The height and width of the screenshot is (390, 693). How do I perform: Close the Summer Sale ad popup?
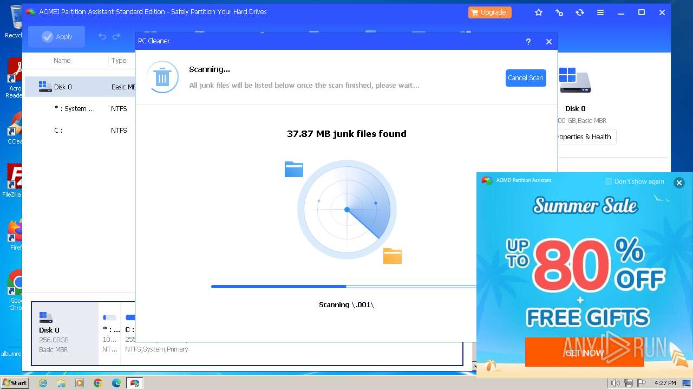pos(679,183)
